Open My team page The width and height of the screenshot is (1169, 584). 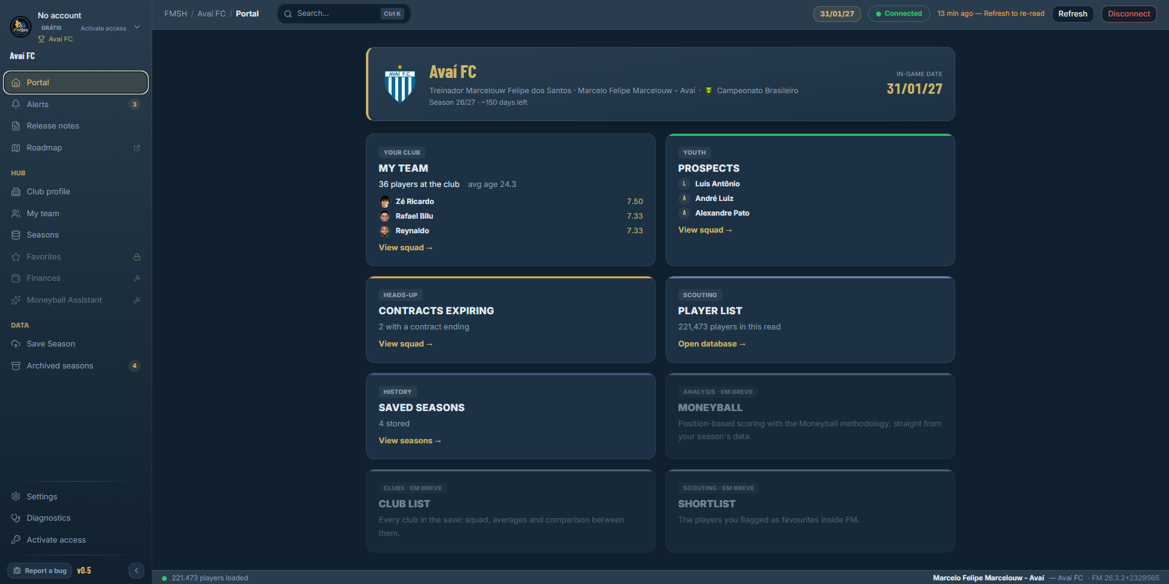click(75, 214)
